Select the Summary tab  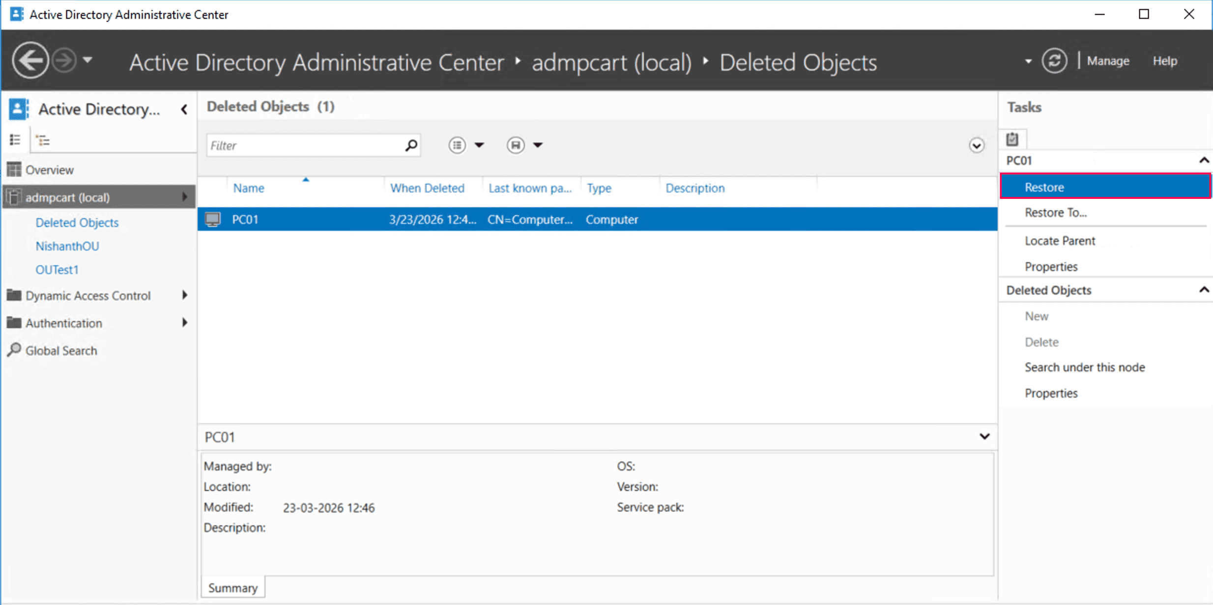click(233, 587)
